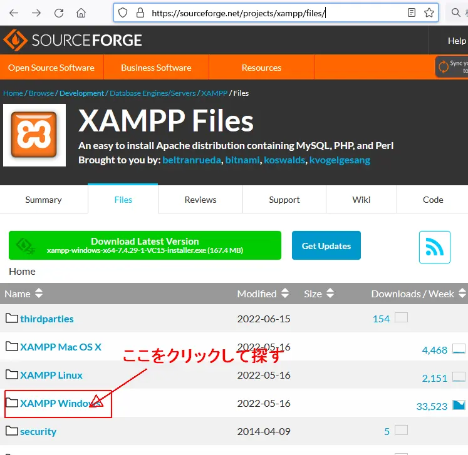Click the Development breadcrumb link

pyautogui.click(x=81, y=93)
